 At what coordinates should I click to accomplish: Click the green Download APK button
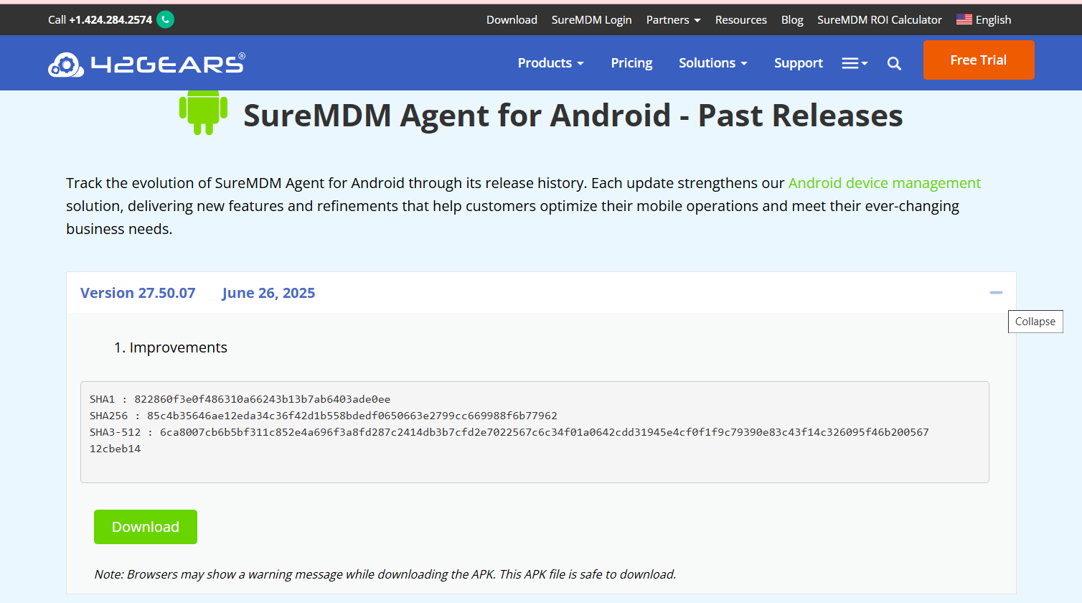(146, 527)
